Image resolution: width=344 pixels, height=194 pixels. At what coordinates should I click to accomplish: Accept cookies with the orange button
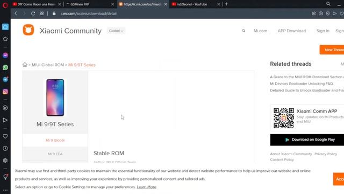339,179
